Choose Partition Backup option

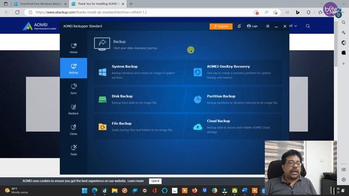pyautogui.click(x=233, y=99)
